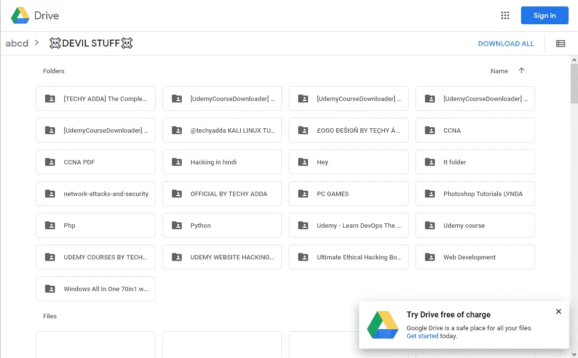This screenshot has width=578, height=358.
Task: Open the Google apps grid
Action: pos(505,15)
